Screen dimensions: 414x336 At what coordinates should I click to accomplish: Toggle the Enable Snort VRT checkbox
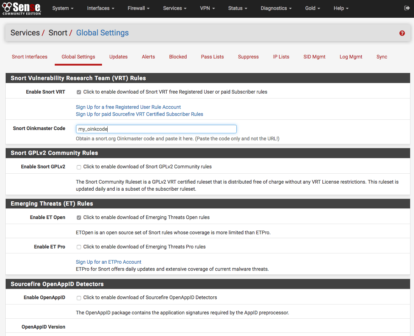(79, 92)
